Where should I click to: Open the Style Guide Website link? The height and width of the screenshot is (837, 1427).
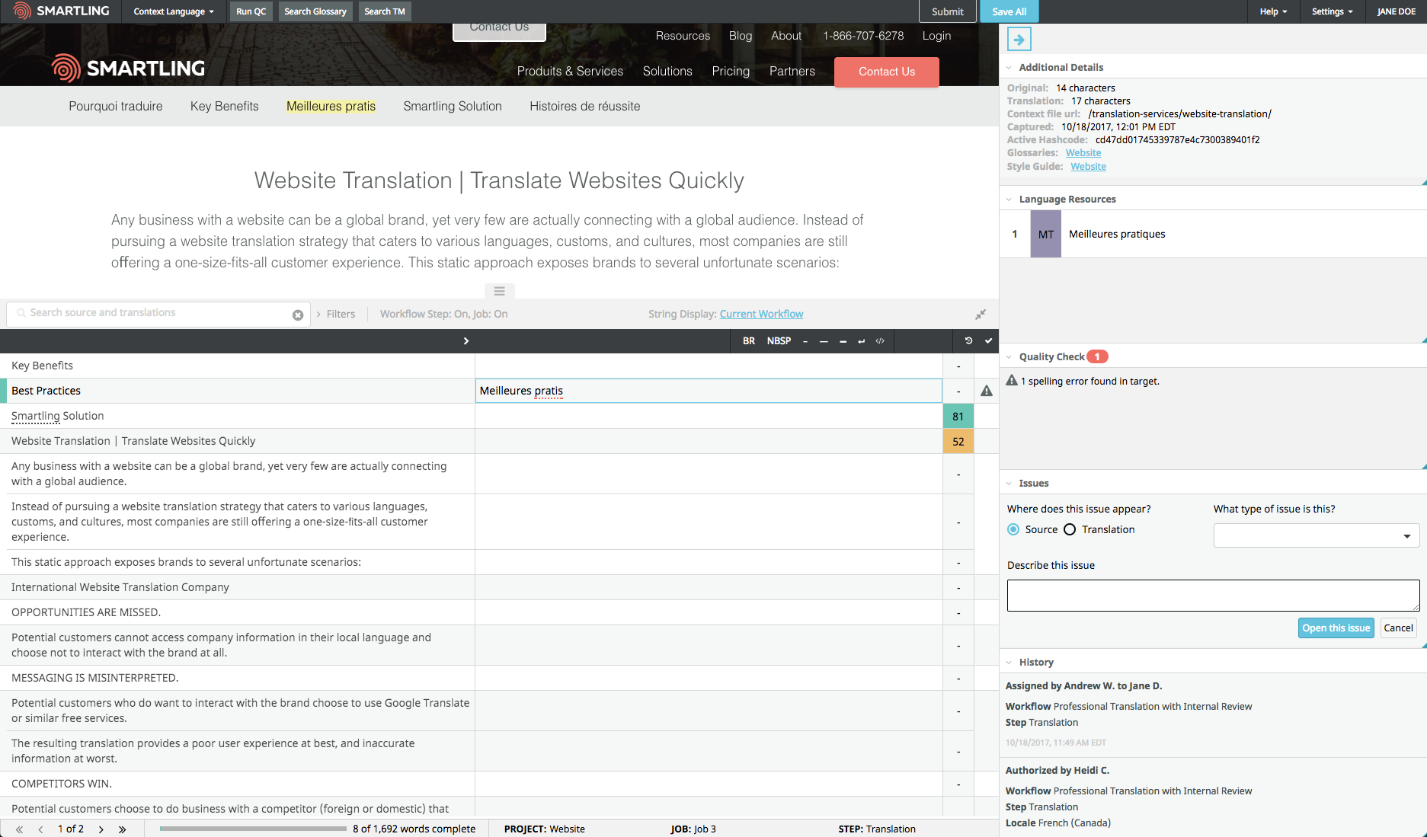(1088, 166)
